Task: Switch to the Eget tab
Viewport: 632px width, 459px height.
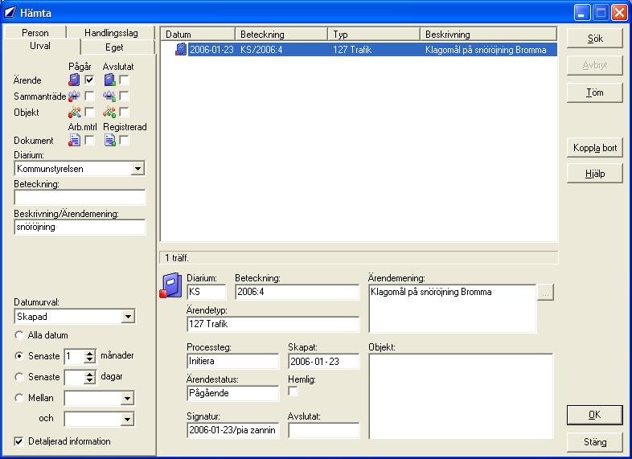Action: coord(114,47)
